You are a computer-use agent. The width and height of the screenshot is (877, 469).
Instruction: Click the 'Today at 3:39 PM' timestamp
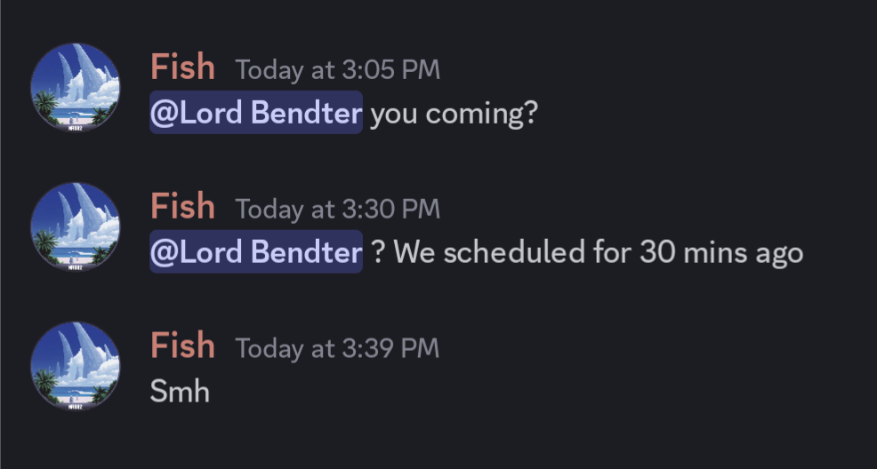[x=337, y=348]
